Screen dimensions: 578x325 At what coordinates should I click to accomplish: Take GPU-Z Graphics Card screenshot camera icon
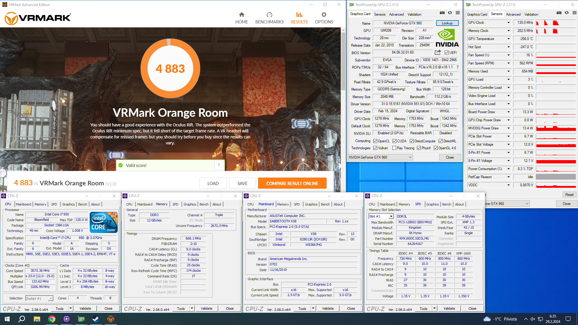pos(442,13)
